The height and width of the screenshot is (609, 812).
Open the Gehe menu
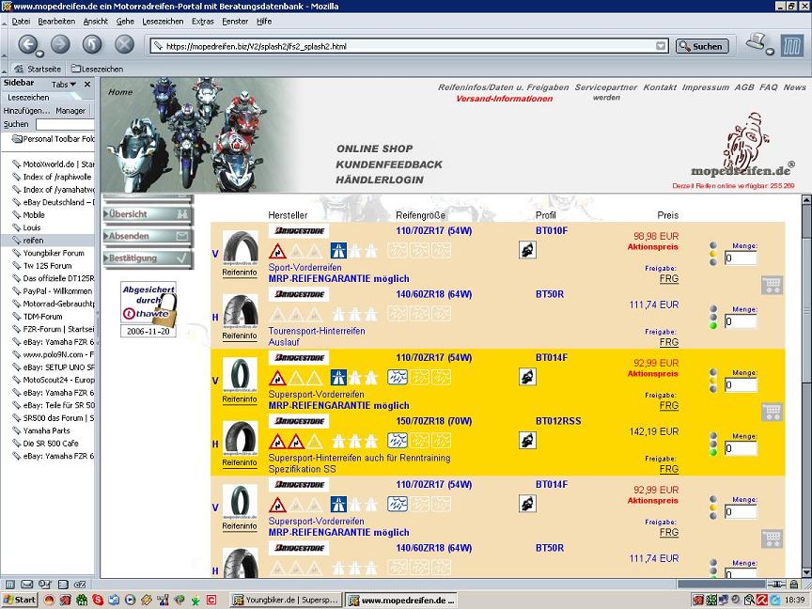pyautogui.click(x=125, y=22)
